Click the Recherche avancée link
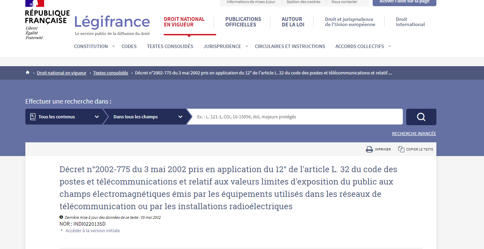This screenshot has height=249, width=484. coord(414,134)
